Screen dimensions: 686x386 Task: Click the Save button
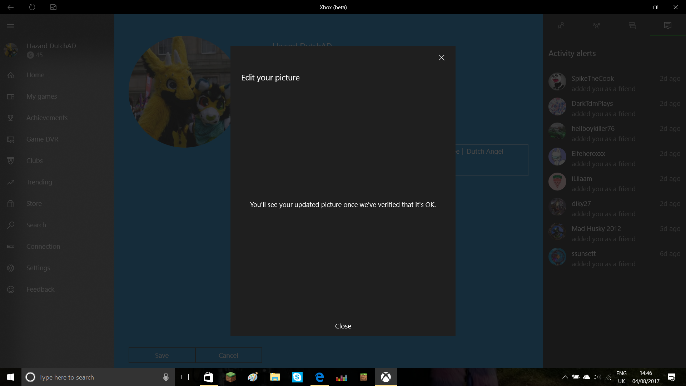pos(162,355)
